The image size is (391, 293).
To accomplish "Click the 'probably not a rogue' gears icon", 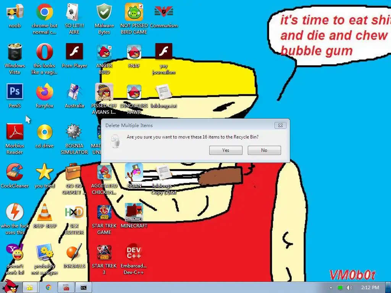I will [x=44, y=252].
